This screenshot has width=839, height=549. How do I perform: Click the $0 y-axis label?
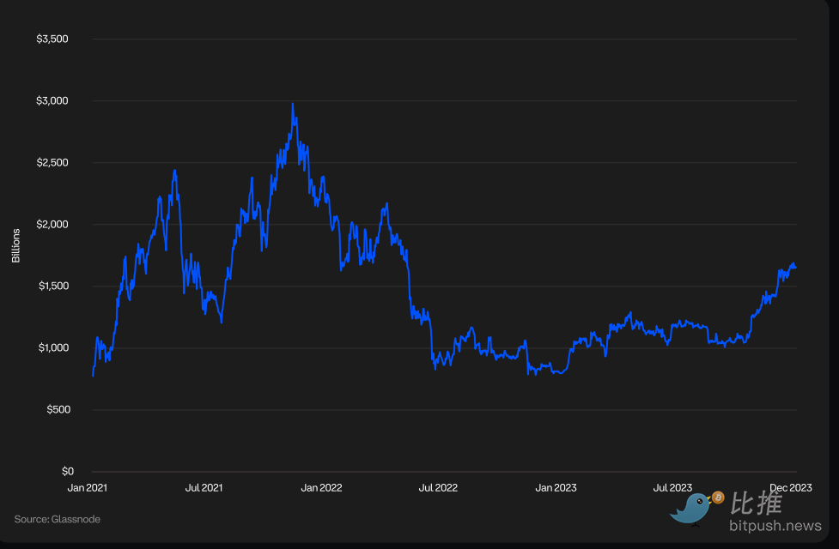click(67, 472)
